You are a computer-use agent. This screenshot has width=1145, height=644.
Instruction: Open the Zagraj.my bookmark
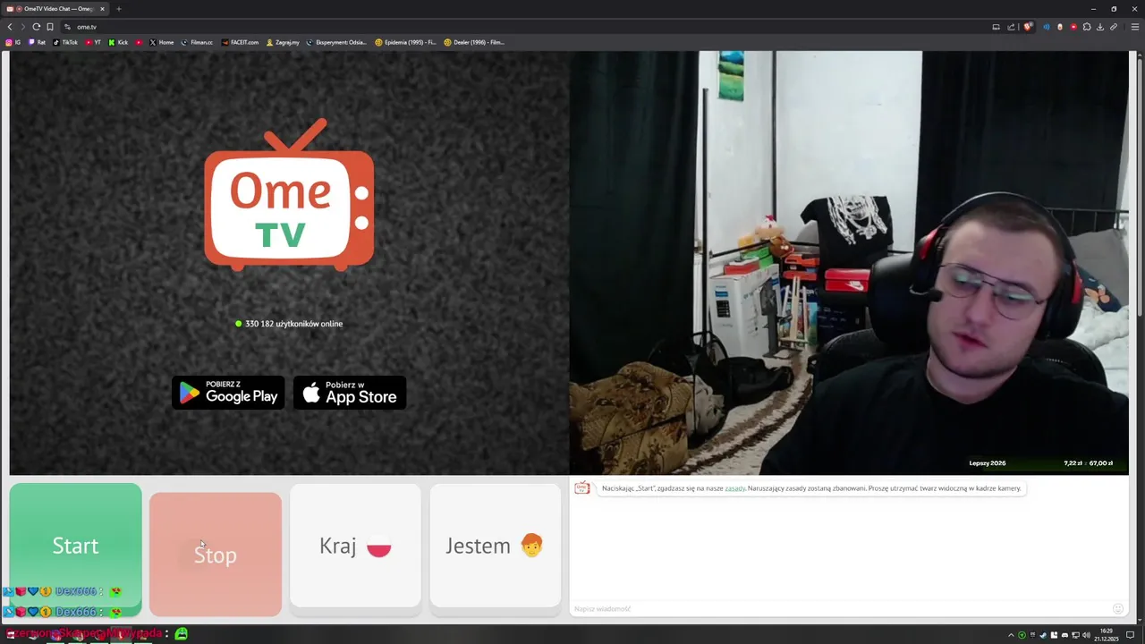click(x=283, y=42)
